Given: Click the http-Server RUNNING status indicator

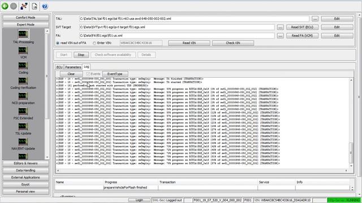Looking at the screenshot, I should tap(344, 200).
